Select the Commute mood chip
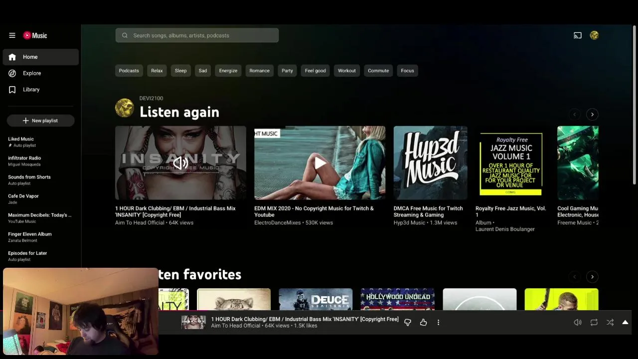This screenshot has width=638, height=359. [378, 70]
